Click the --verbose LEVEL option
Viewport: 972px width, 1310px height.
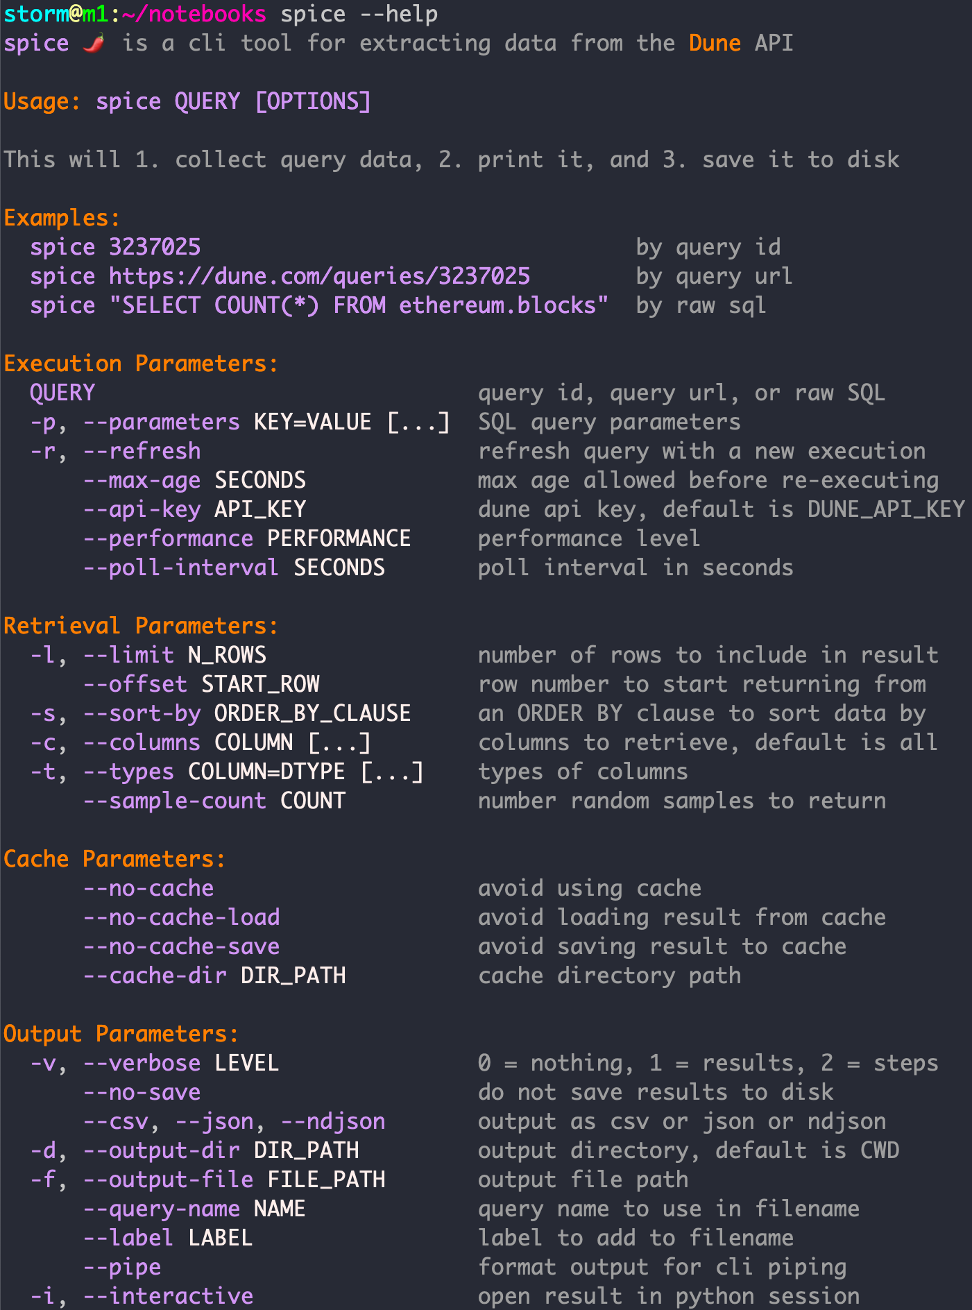[x=181, y=1063]
